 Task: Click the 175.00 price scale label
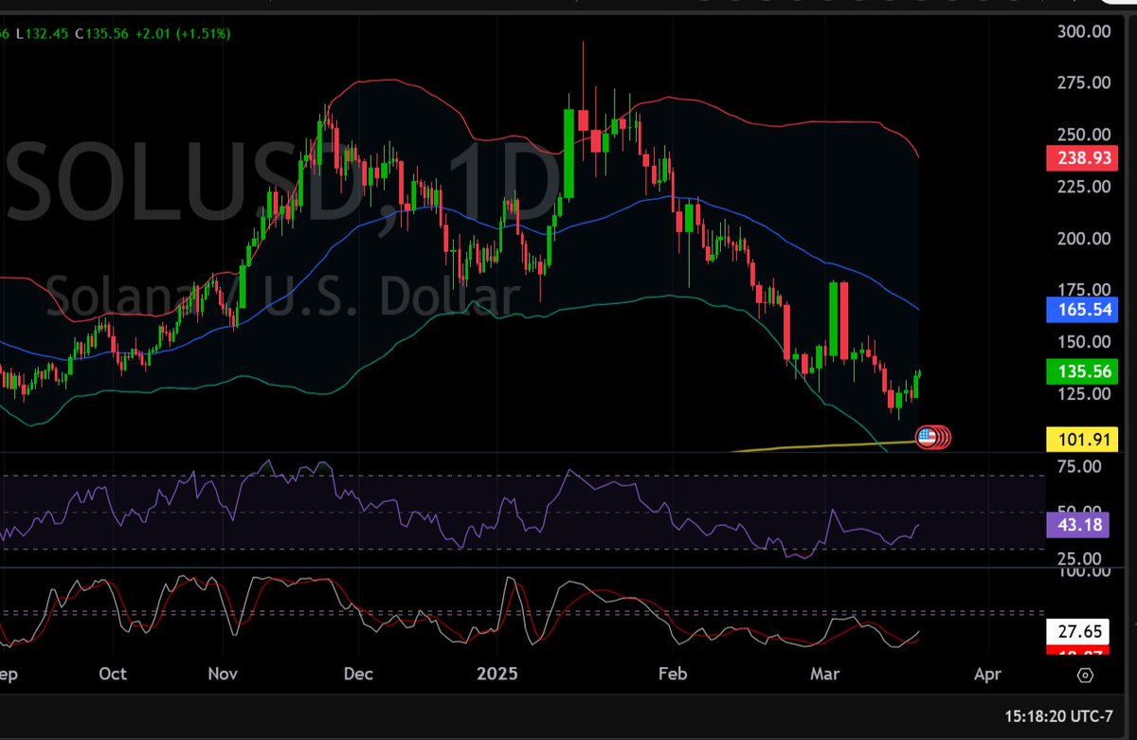point(1084,290)
